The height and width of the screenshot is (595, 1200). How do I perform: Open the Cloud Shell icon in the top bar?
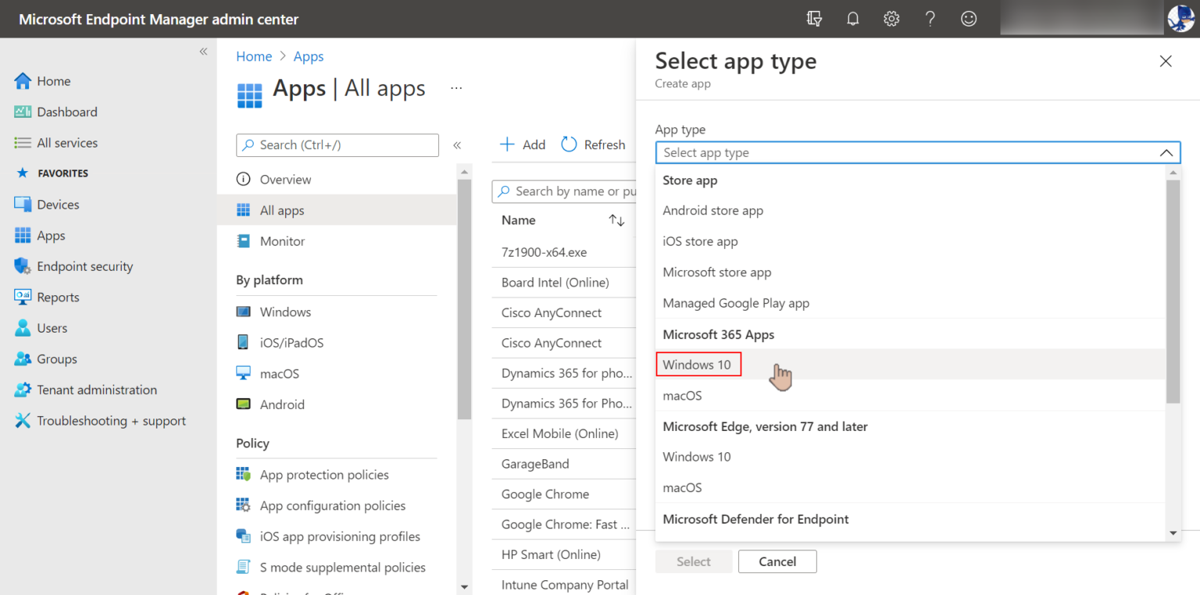[x=813, y=18]
